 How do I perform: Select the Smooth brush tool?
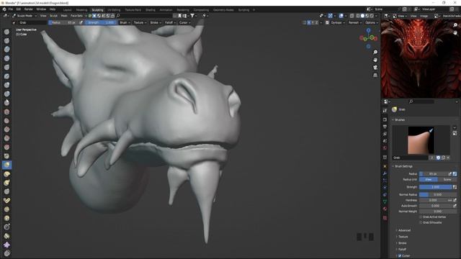click(6, 112)
